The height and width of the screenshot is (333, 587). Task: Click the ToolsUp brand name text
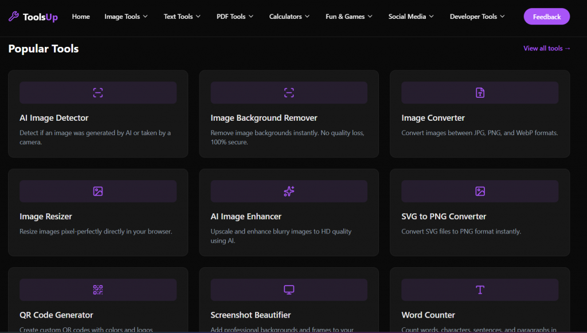point(41,17)
